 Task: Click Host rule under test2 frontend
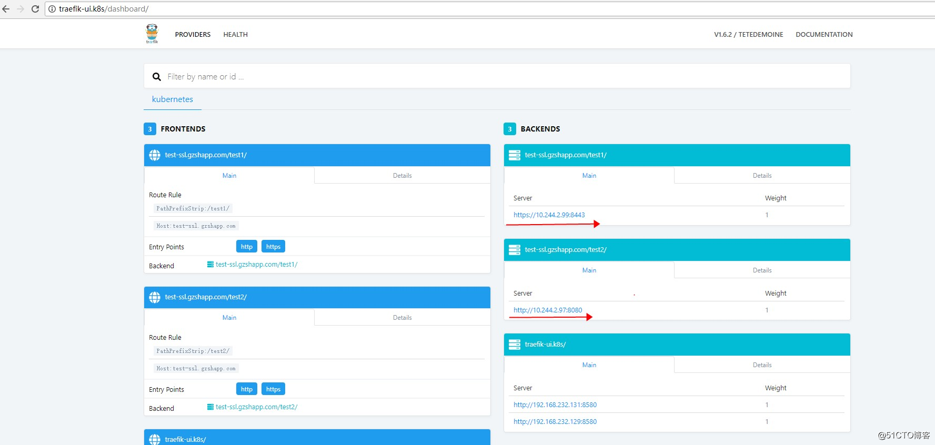point(196,369)
